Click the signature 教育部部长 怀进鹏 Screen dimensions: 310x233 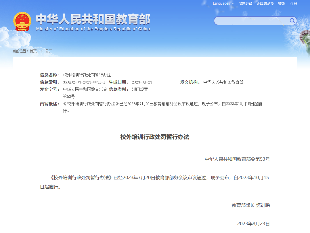(x=251, y=205)
